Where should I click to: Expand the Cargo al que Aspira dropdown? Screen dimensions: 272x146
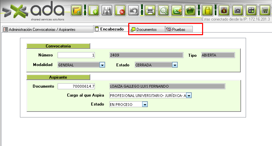tap(189, 96)
